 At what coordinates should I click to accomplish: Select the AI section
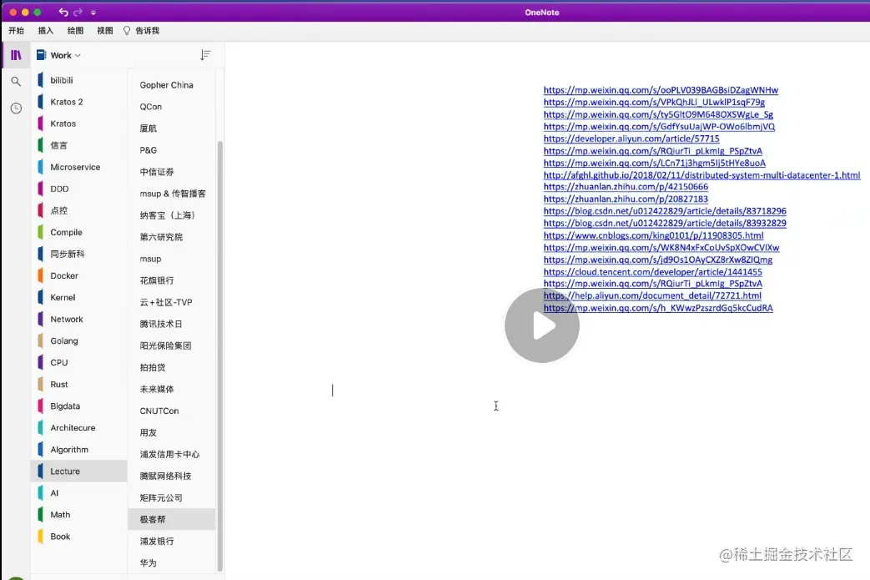78,493
